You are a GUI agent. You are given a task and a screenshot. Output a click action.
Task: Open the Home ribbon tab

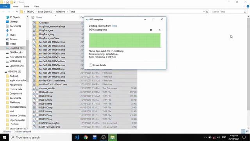click(16, 6)
